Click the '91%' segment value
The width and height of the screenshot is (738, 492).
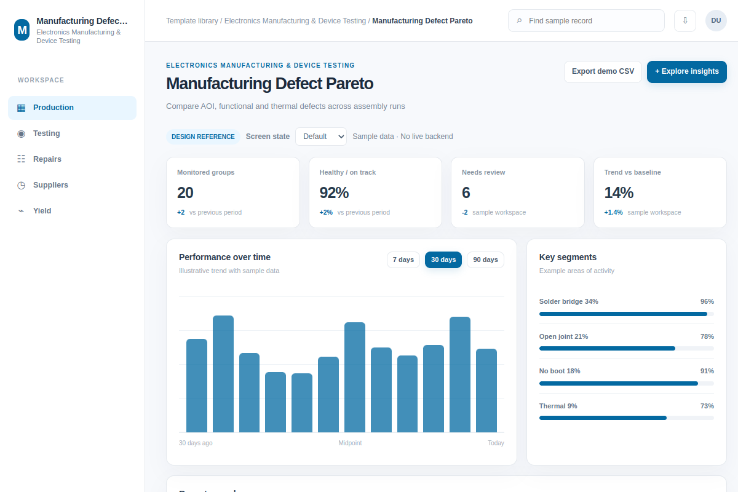point(707,371)
